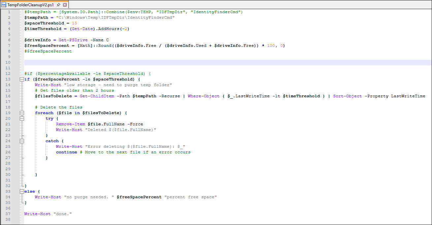This screenshot has height=225, width=432.
Task: Click line number 1 in the gutter
Action: pyautogui.click(x=9, y=12)
